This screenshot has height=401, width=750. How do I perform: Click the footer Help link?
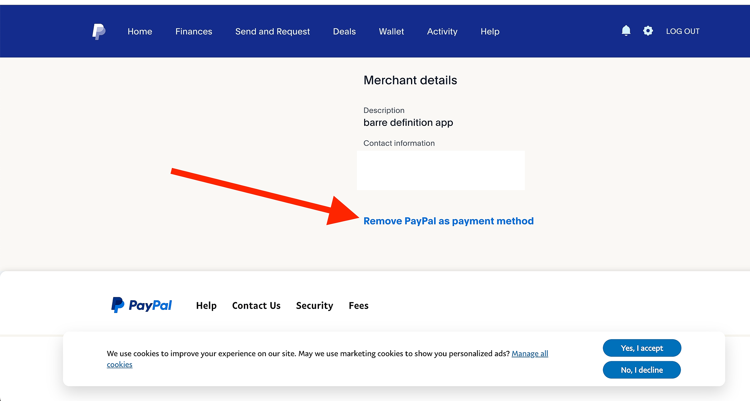click(206, 306)
